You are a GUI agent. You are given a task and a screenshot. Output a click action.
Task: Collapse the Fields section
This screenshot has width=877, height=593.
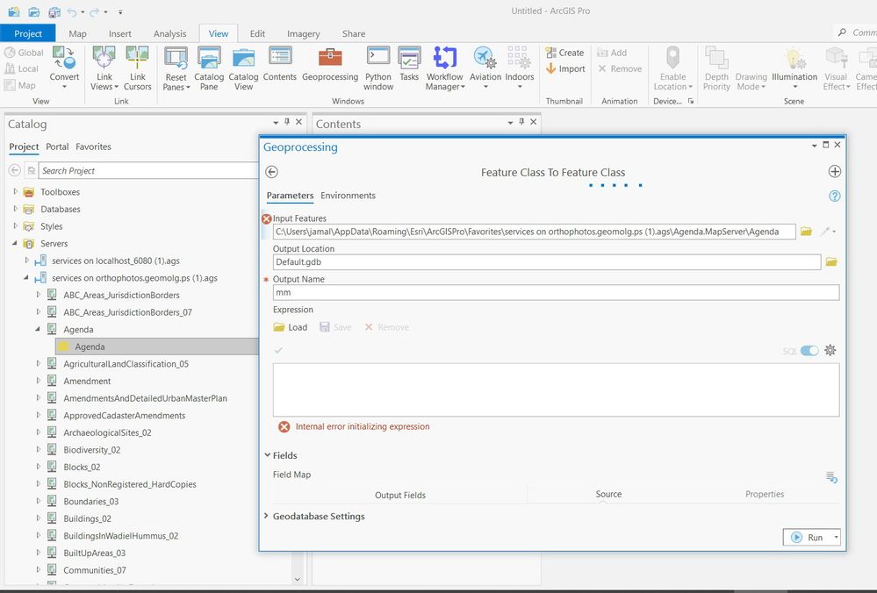click(x=268, y=455)
